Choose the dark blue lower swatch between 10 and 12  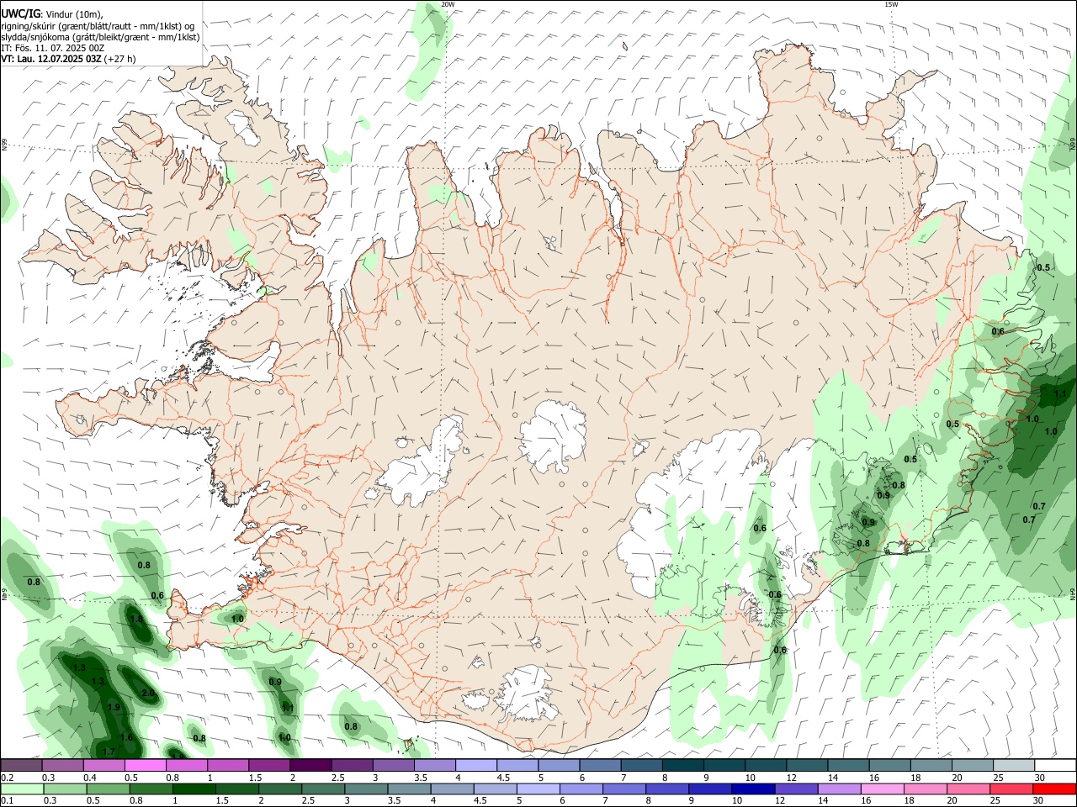pyautogui.click(x=753, y=789)
